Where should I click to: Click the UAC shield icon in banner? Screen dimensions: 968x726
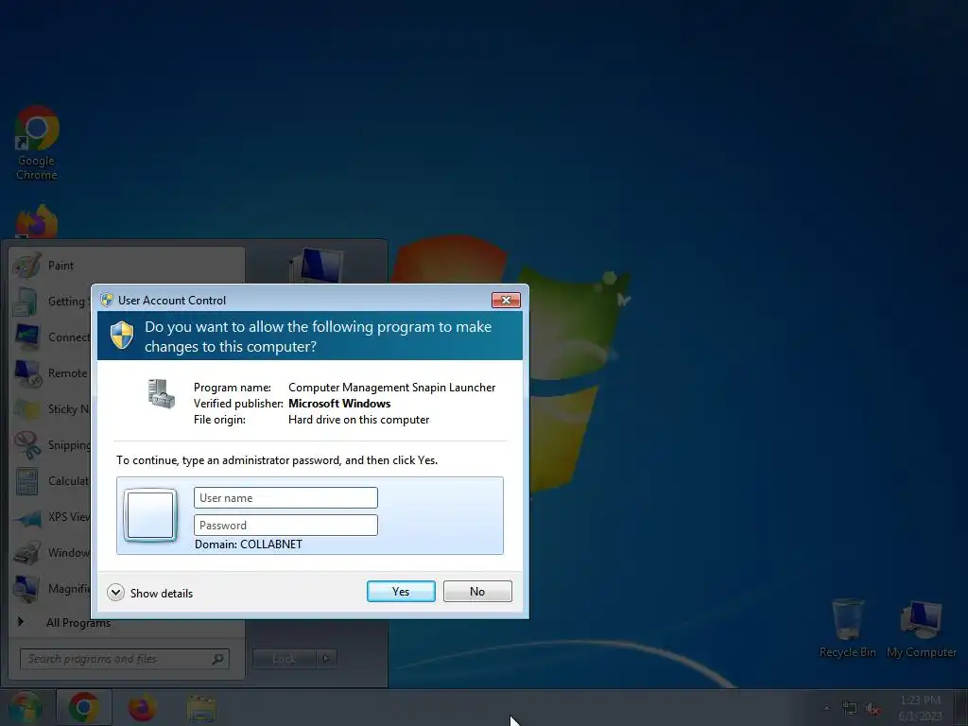[122, 336]
